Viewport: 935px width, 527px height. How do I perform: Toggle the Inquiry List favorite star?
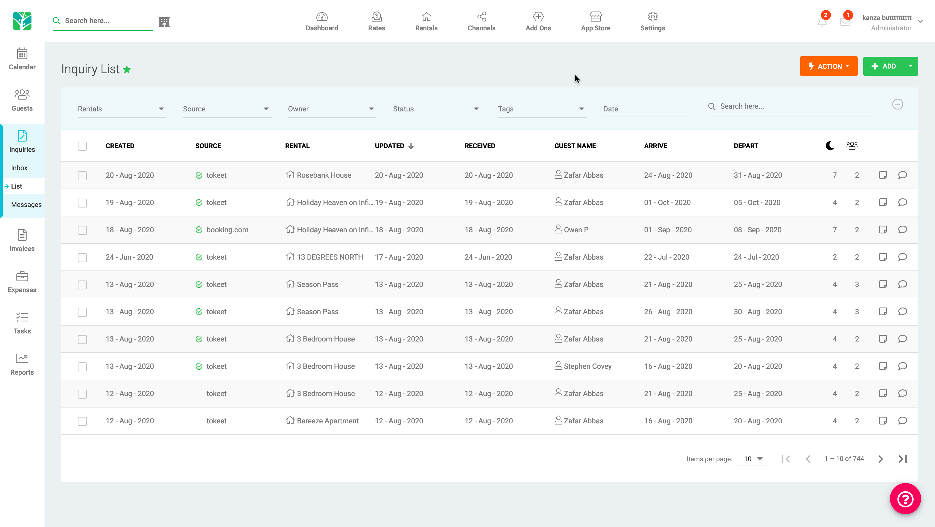(127, 69)
